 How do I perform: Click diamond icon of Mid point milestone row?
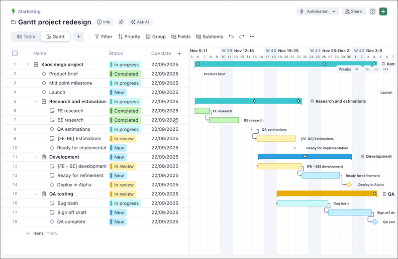(44, 83)
